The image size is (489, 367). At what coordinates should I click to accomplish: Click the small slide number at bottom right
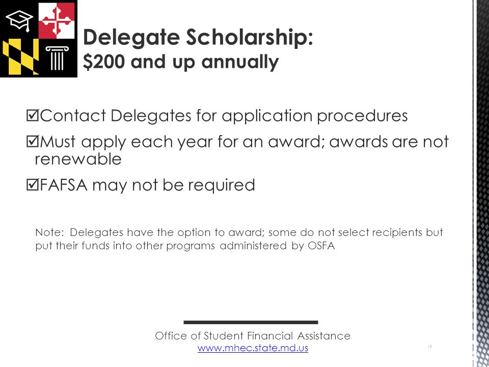[430, 347]
